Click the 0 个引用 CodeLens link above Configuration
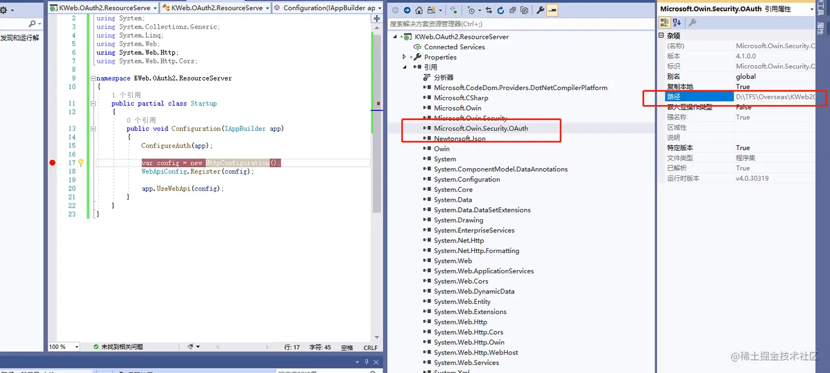 tap(141, 120)
